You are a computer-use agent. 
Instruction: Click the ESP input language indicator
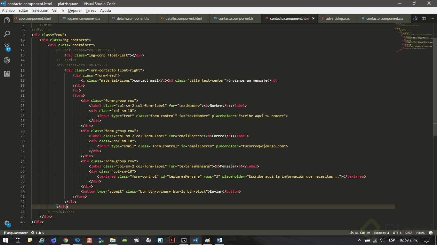pyautogui.click(x=392, y=240)
